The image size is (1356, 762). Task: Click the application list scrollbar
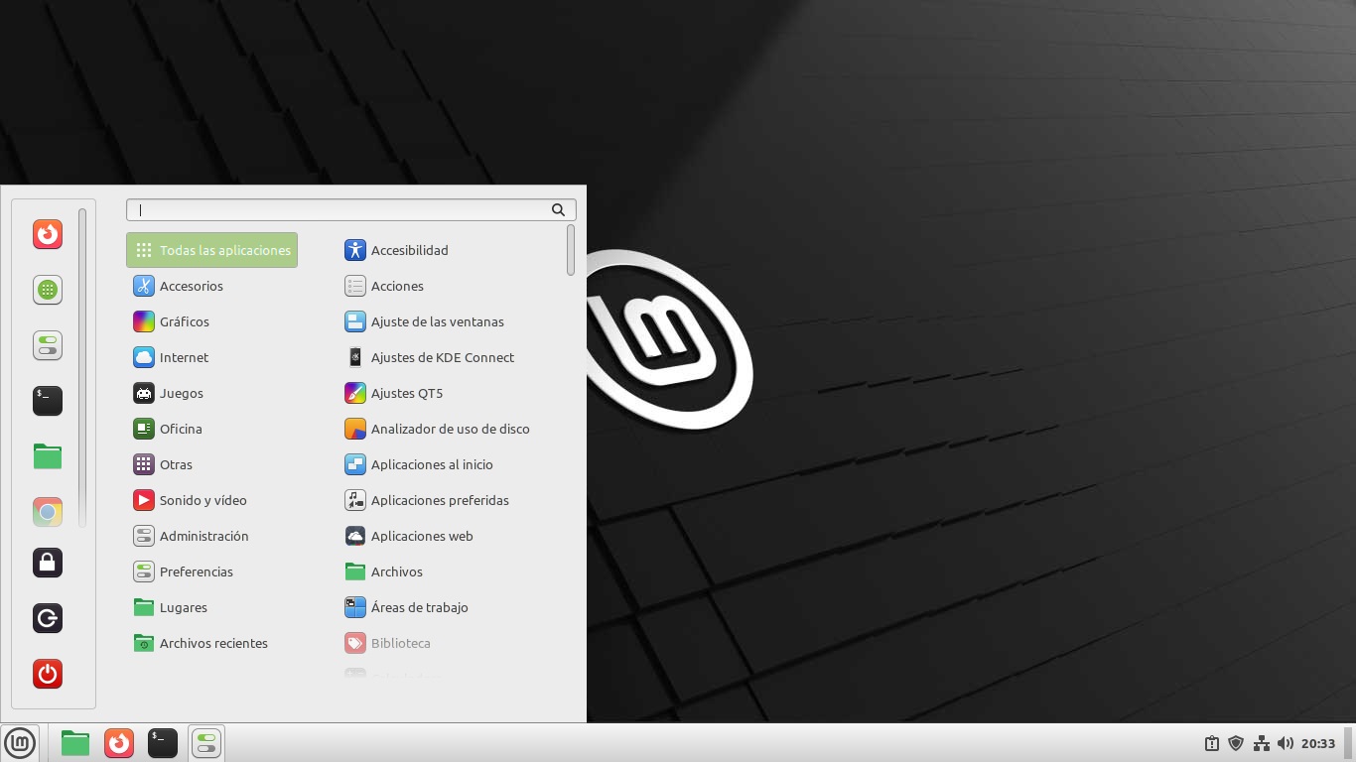coord(571,250)
